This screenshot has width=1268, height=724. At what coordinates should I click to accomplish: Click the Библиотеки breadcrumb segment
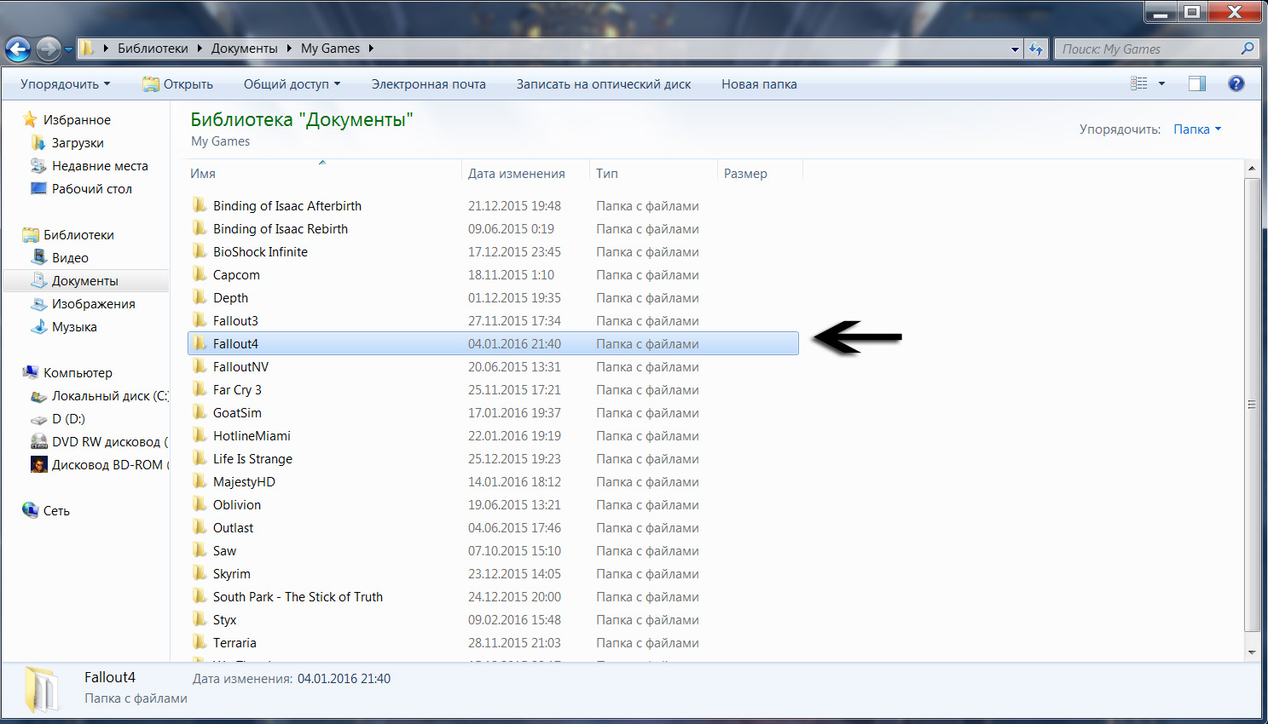pos(153,49)
